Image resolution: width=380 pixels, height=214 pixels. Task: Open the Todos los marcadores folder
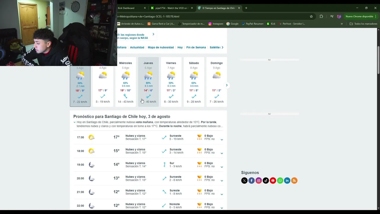[363, 24]
